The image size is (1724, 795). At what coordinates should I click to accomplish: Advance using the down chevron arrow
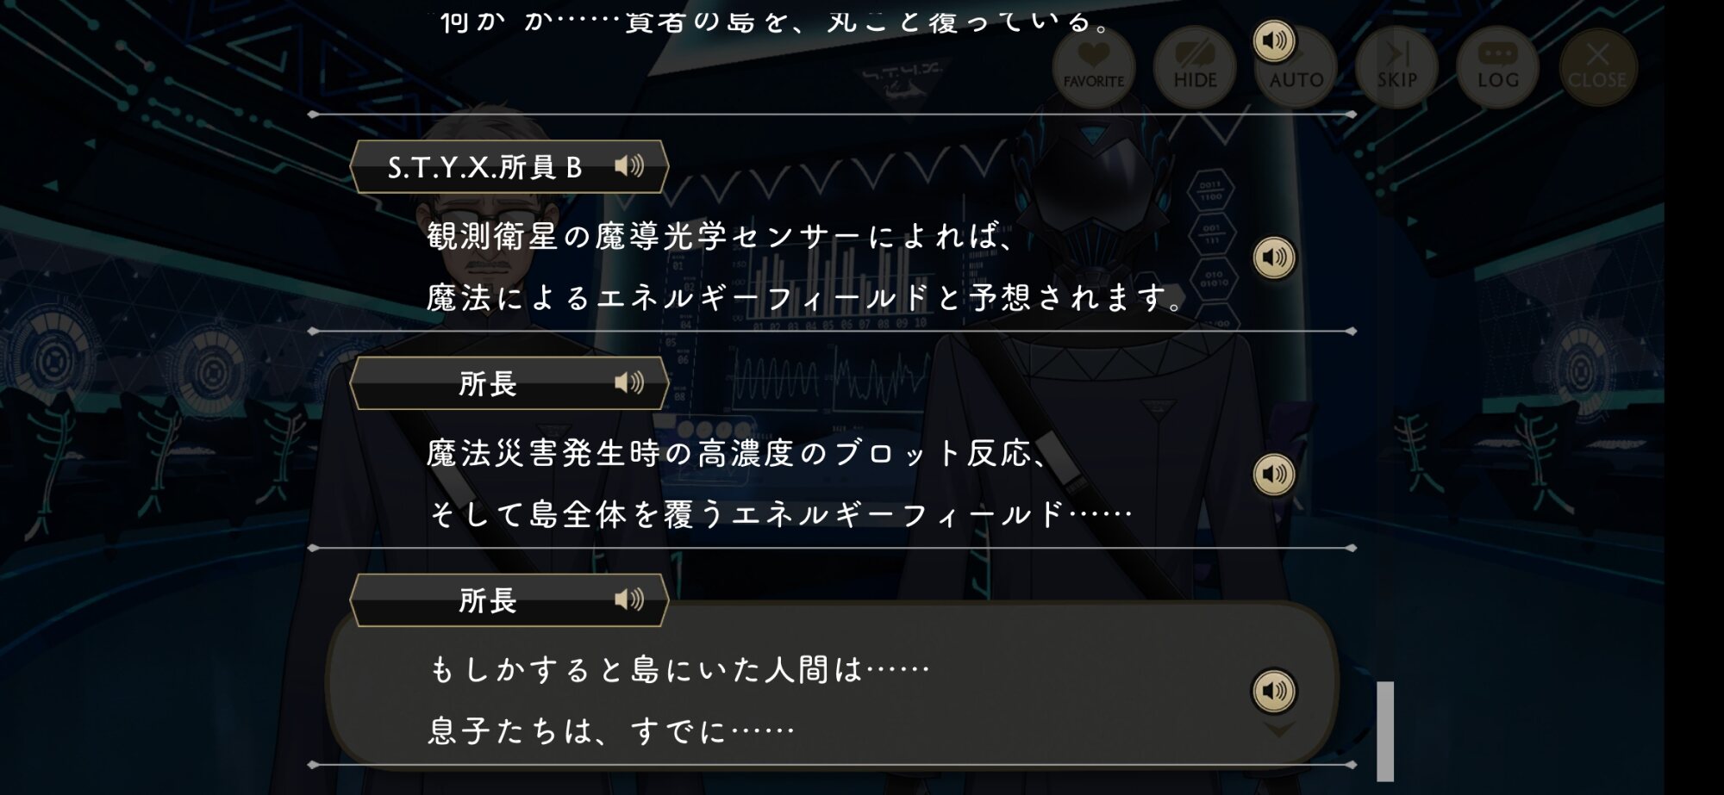pos(1278,730)
